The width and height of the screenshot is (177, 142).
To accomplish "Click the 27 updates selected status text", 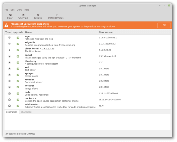I will tap(20, 134).
